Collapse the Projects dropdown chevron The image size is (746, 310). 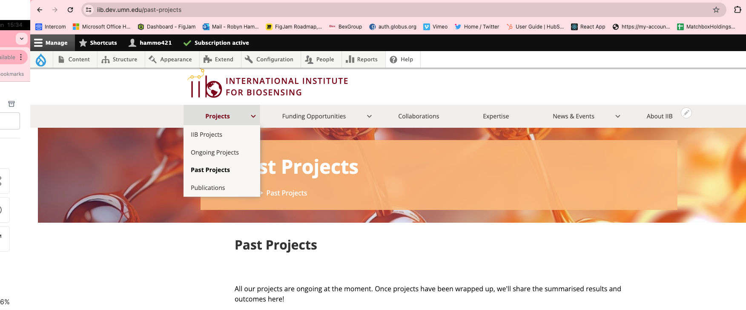(253, 116)
